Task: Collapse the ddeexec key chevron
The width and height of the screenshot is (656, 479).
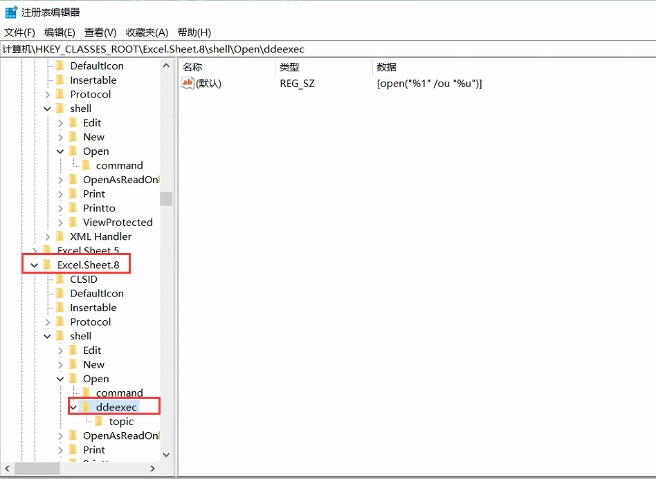Action: pos(73,407)
